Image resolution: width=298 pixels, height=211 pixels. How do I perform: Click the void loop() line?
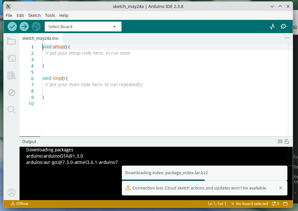pos(55,78)
